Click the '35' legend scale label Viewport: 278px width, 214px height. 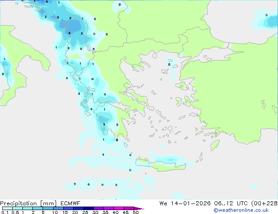coord(106,212)
